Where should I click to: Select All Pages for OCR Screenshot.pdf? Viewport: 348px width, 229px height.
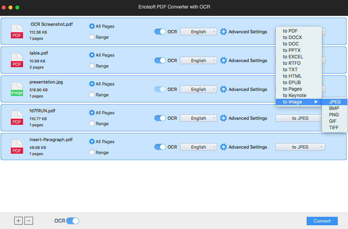pyautogui.click(x=92, y=26)
